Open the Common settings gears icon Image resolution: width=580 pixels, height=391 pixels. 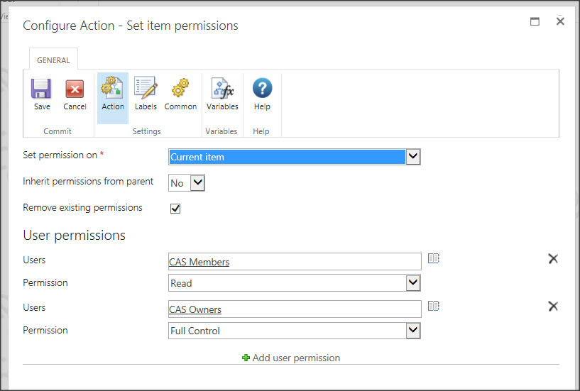point(180,88)
